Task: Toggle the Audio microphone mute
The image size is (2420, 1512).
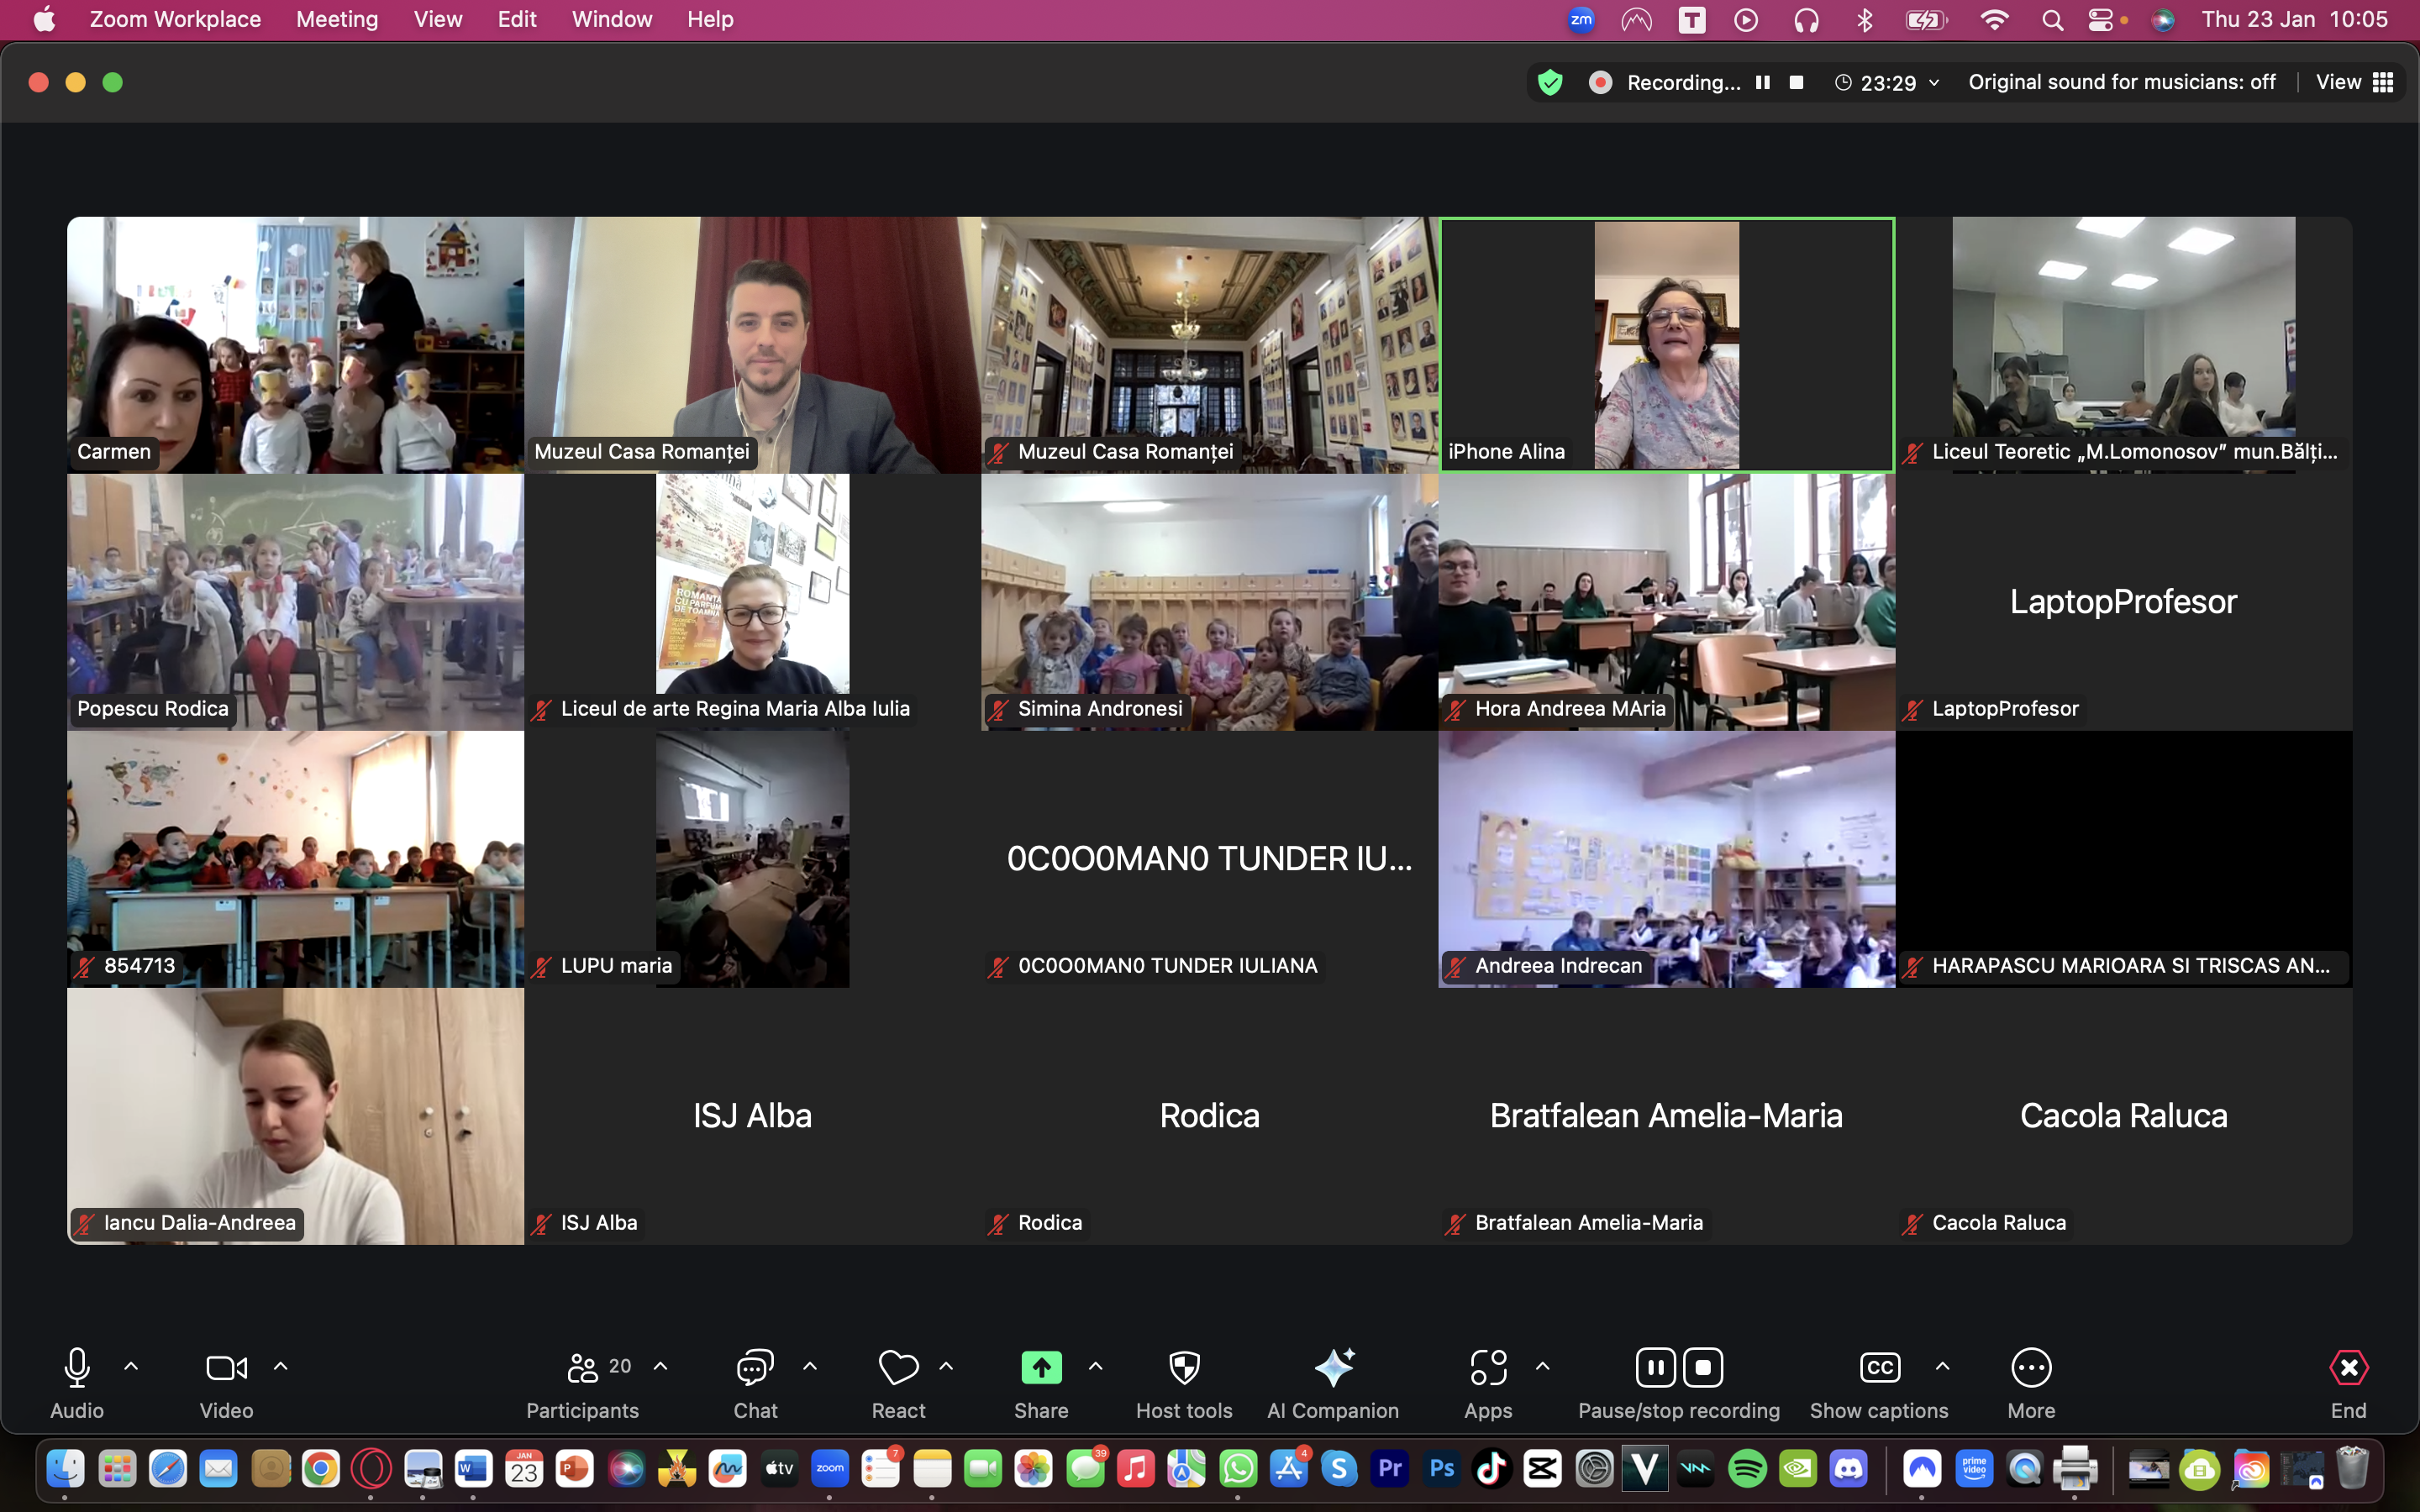Action: click(x=77, y=1367)
